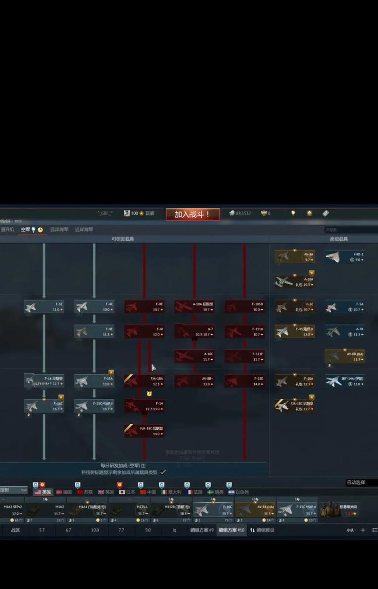Image resolution: width=378 pixels, height=589 pixels.
Task: Select the Japan (日本) nation flag
Action: [x=127, y=492]
